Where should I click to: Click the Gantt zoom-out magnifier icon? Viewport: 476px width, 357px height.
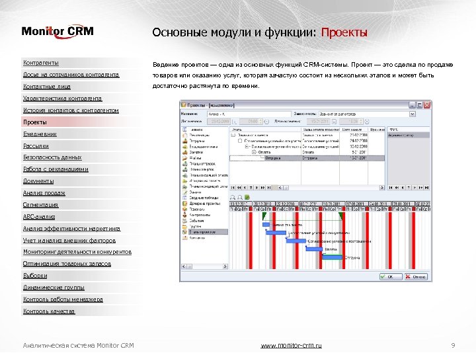(x=240, y=197)
